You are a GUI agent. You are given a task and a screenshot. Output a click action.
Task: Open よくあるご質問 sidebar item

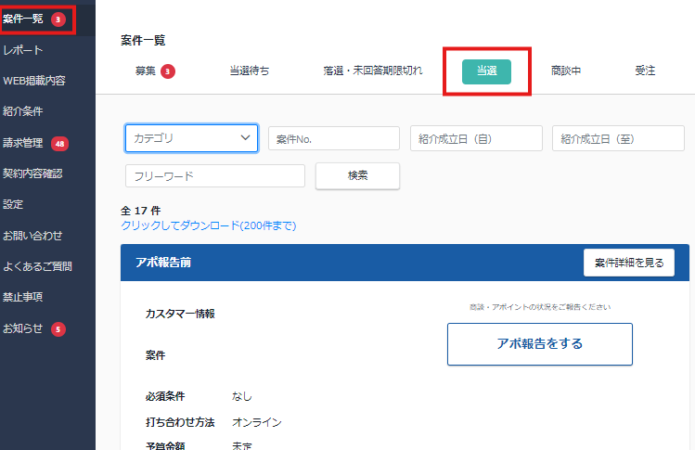38,266
